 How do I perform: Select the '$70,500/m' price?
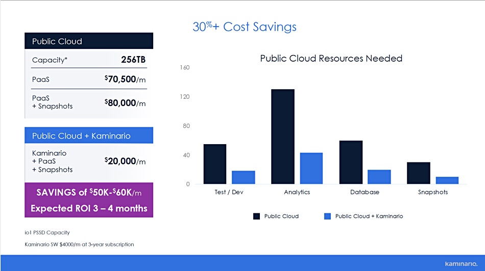[125, 79]
